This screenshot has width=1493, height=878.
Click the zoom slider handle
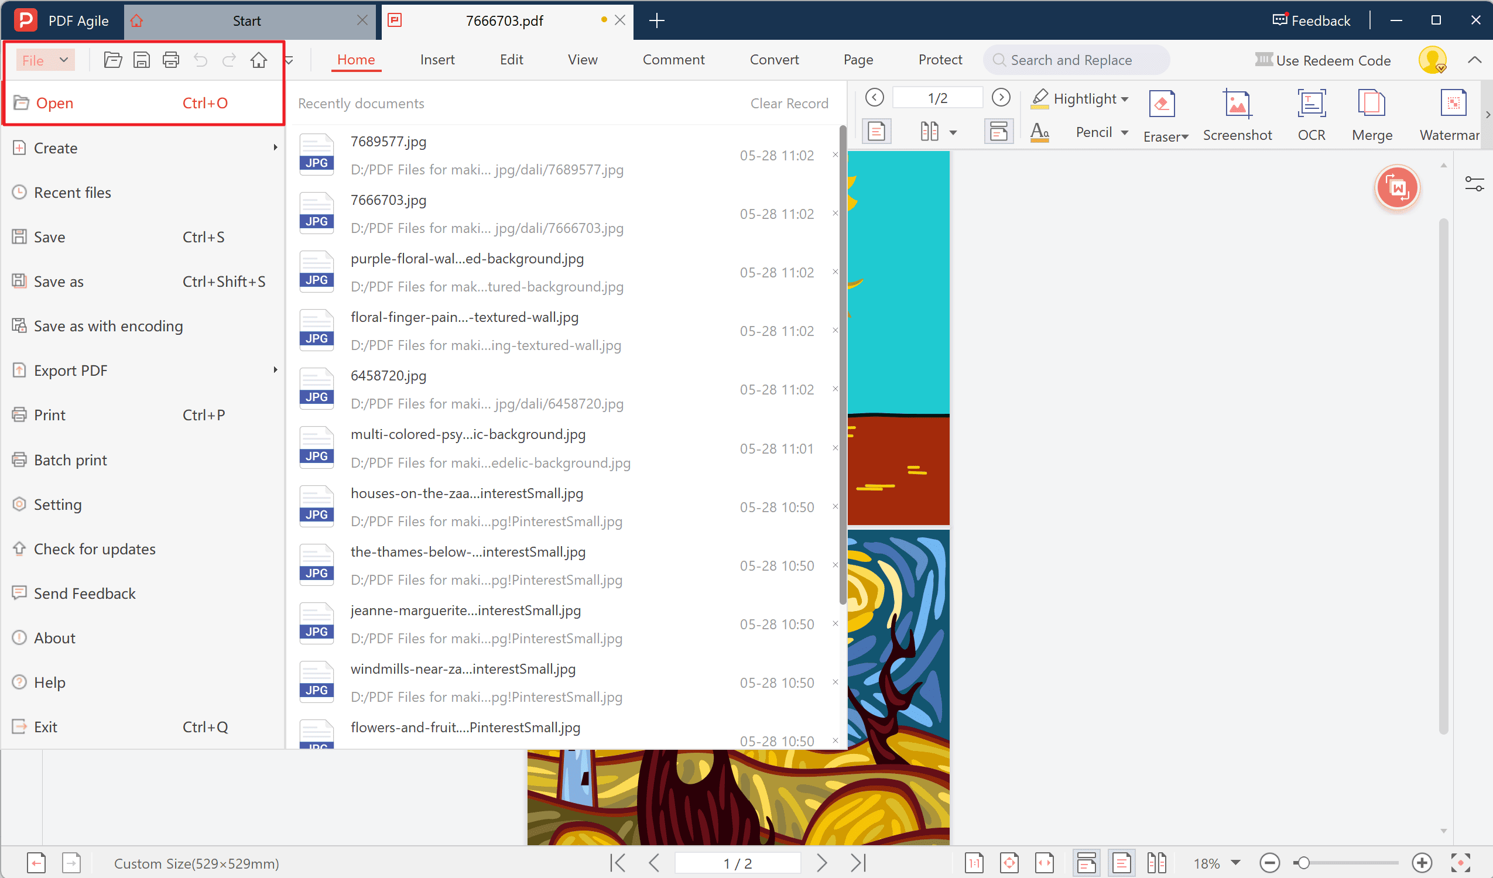click(1302, 863)
